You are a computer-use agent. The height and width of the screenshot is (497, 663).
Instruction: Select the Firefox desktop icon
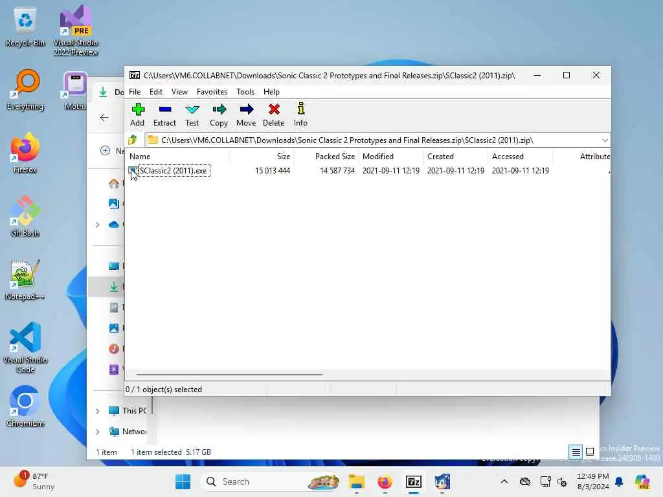pos(25,153)
